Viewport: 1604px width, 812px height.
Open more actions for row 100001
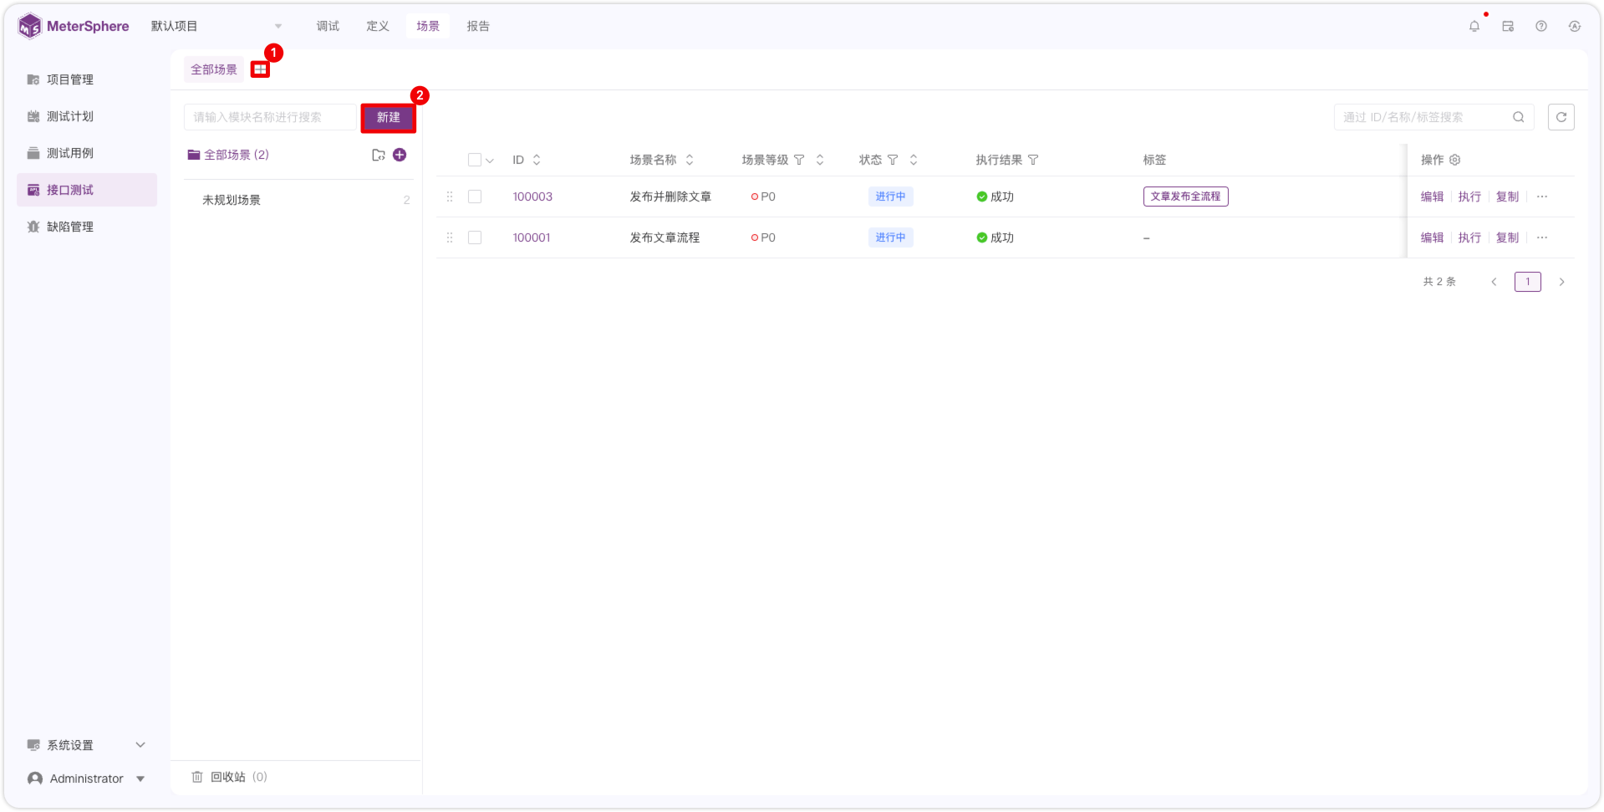1542,237
